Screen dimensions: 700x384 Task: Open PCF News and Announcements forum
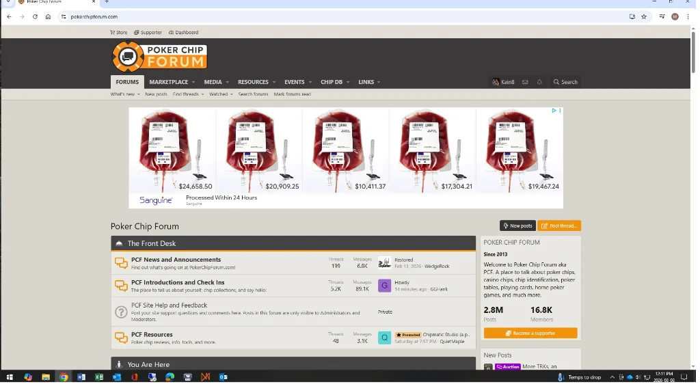pyautogui.click(x=176, y=260)
